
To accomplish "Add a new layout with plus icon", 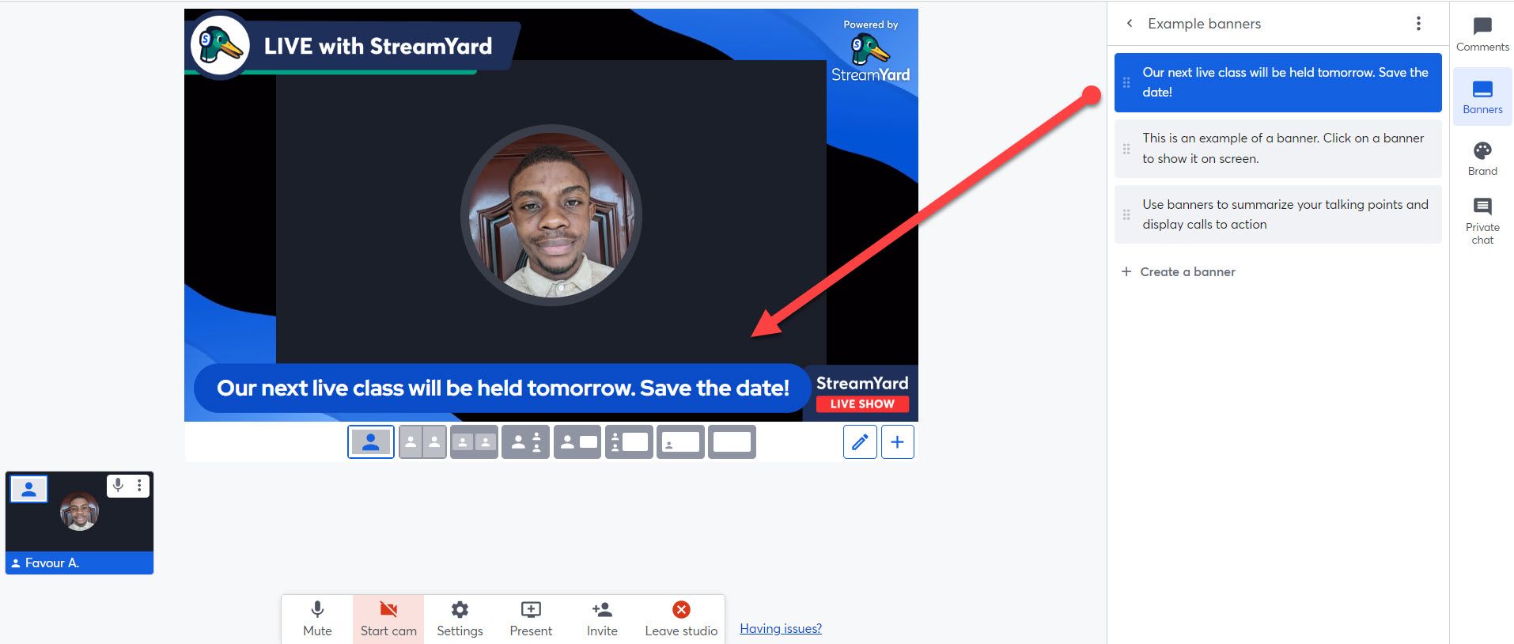I will [x=897, y=441].
